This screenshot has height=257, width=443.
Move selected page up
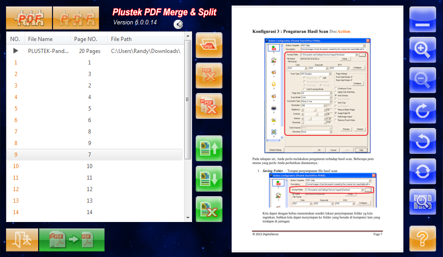pyautogui.click(x=209, y=148)
